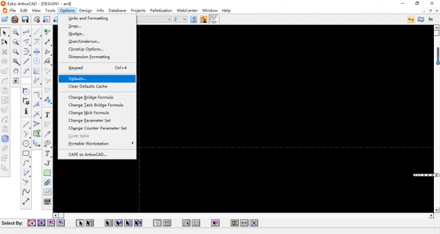
Task: Select the Delete X tool
Action: pos(4,52)
